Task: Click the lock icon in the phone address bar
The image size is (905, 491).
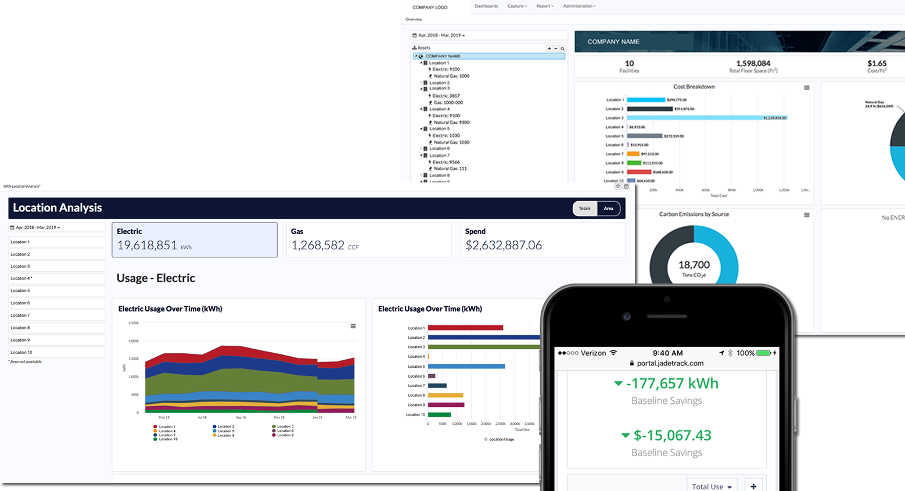Action: 632,363
